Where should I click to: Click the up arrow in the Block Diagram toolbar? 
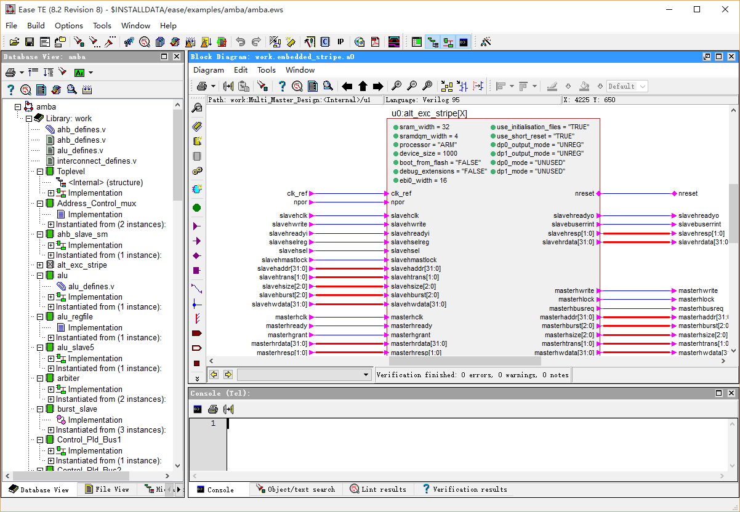[x=363, y=86]
